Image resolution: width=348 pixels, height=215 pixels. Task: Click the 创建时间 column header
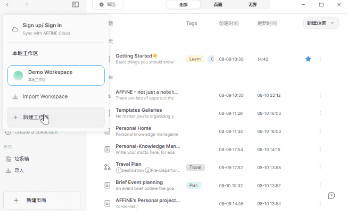(229, 23)
